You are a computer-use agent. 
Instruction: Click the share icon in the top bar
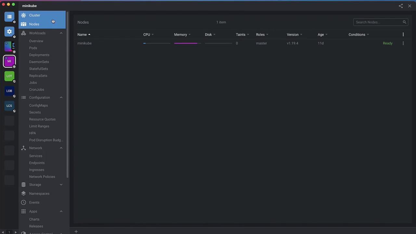(x=401, y=6)
